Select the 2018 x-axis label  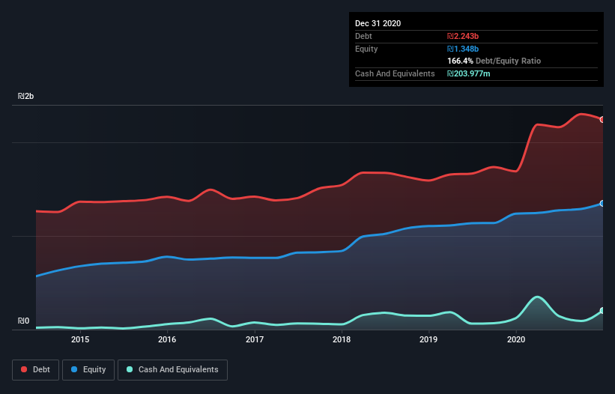click(x=342, y=339)
